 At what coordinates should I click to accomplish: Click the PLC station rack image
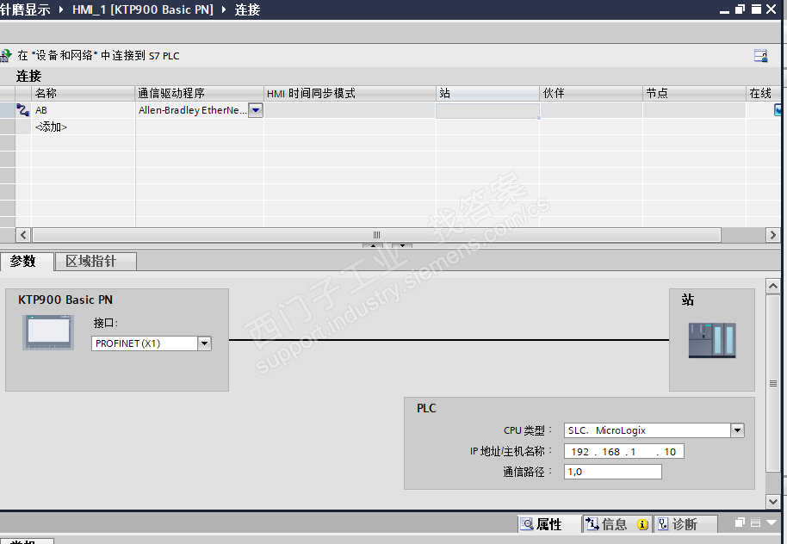click(712, 340)
